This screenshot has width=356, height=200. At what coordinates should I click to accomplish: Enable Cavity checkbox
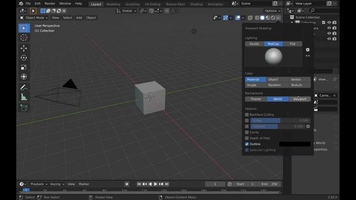247,132
